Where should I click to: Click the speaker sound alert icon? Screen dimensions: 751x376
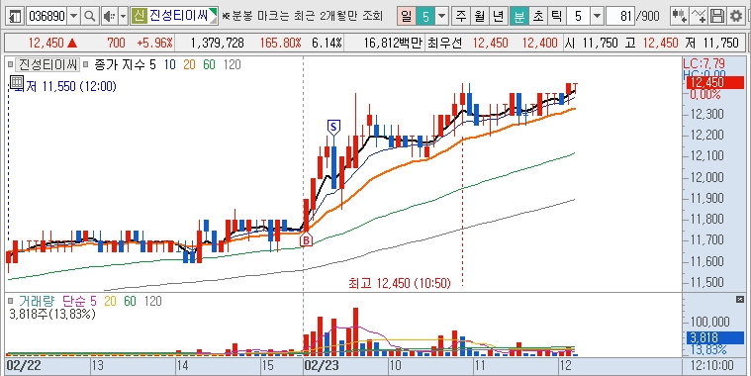109,17
